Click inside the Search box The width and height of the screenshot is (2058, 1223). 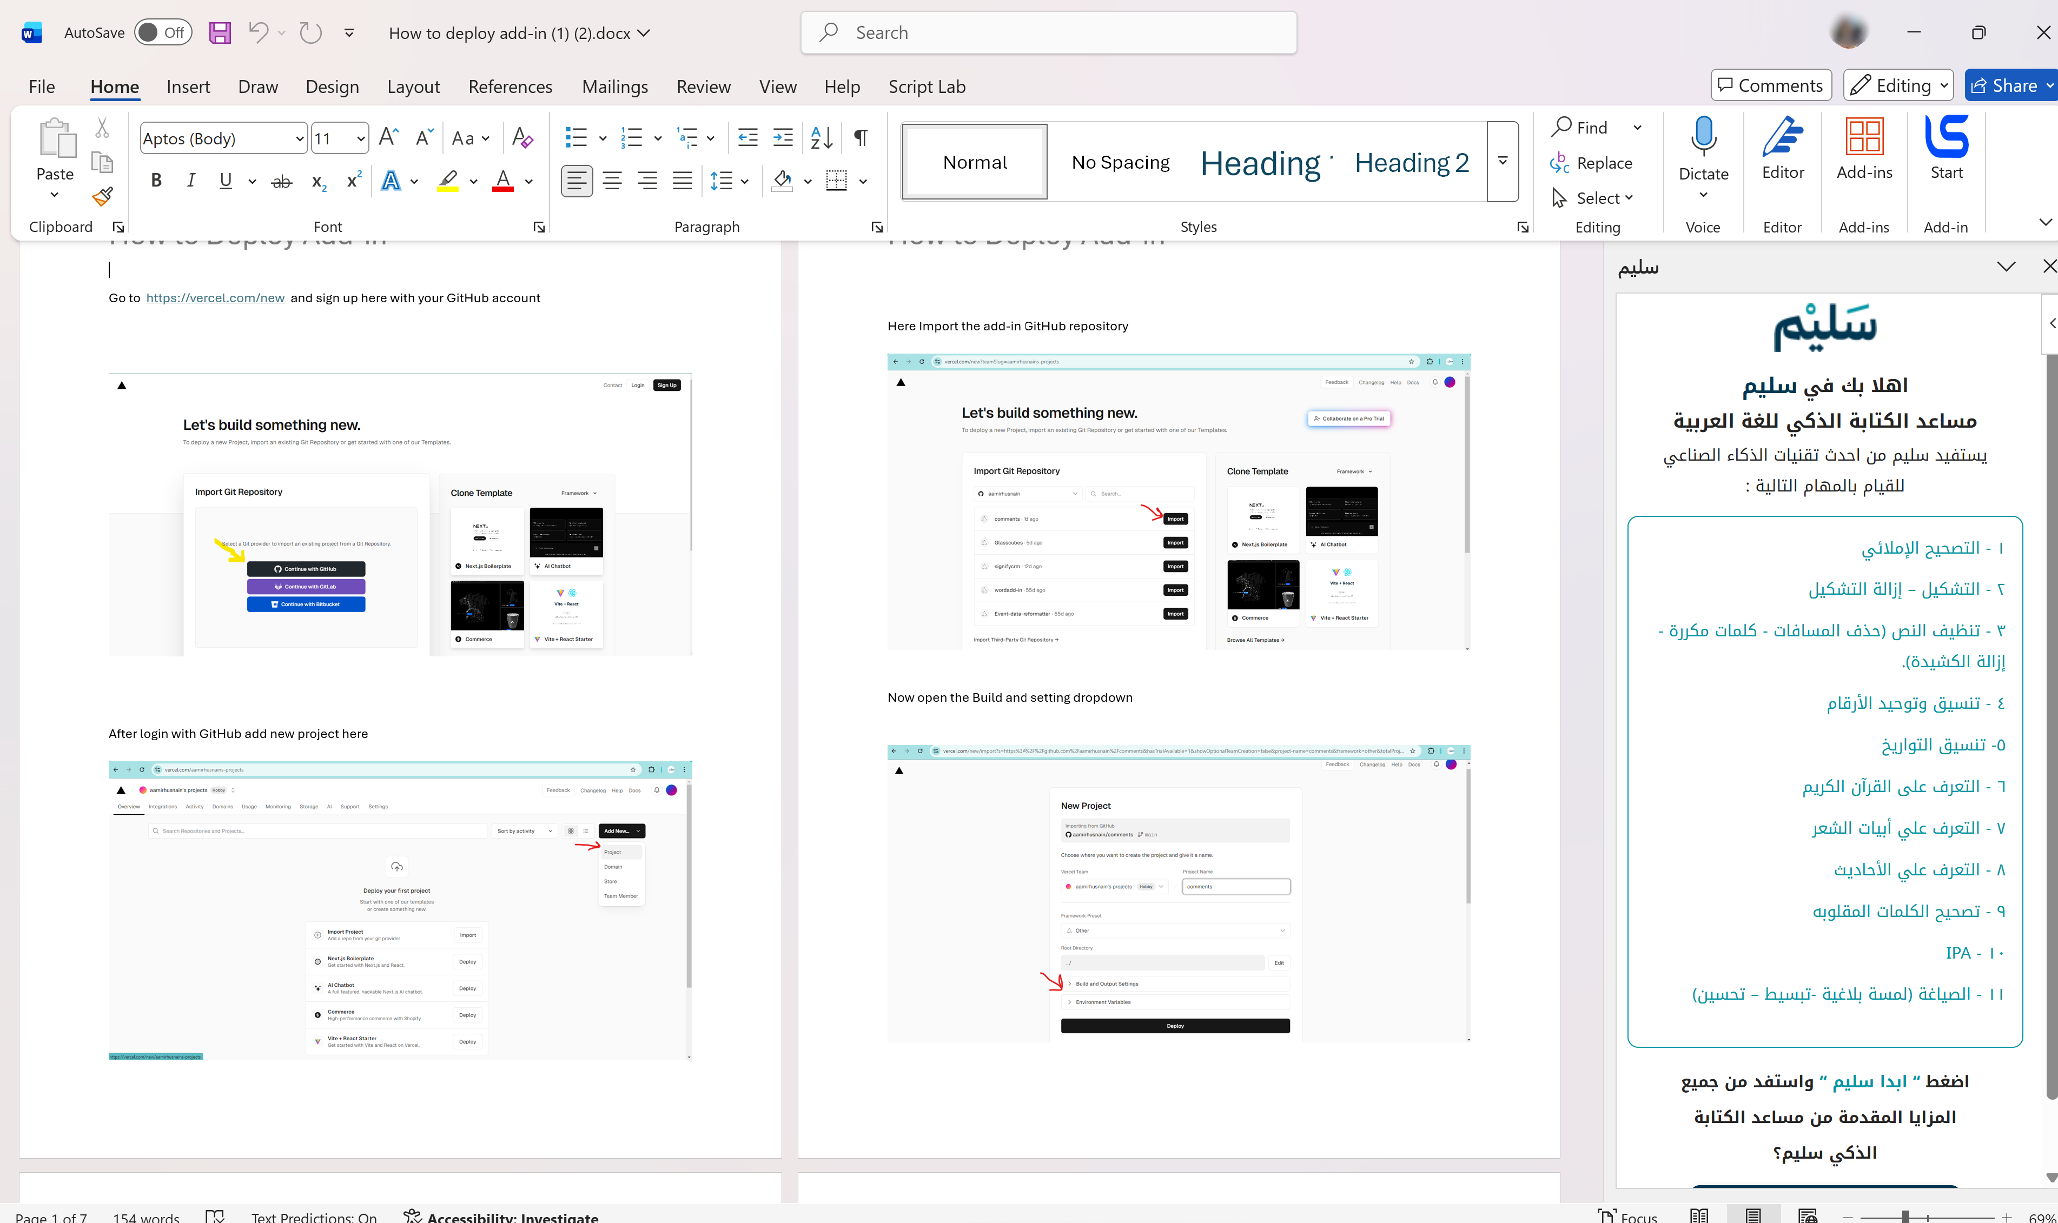point(1047,32)
